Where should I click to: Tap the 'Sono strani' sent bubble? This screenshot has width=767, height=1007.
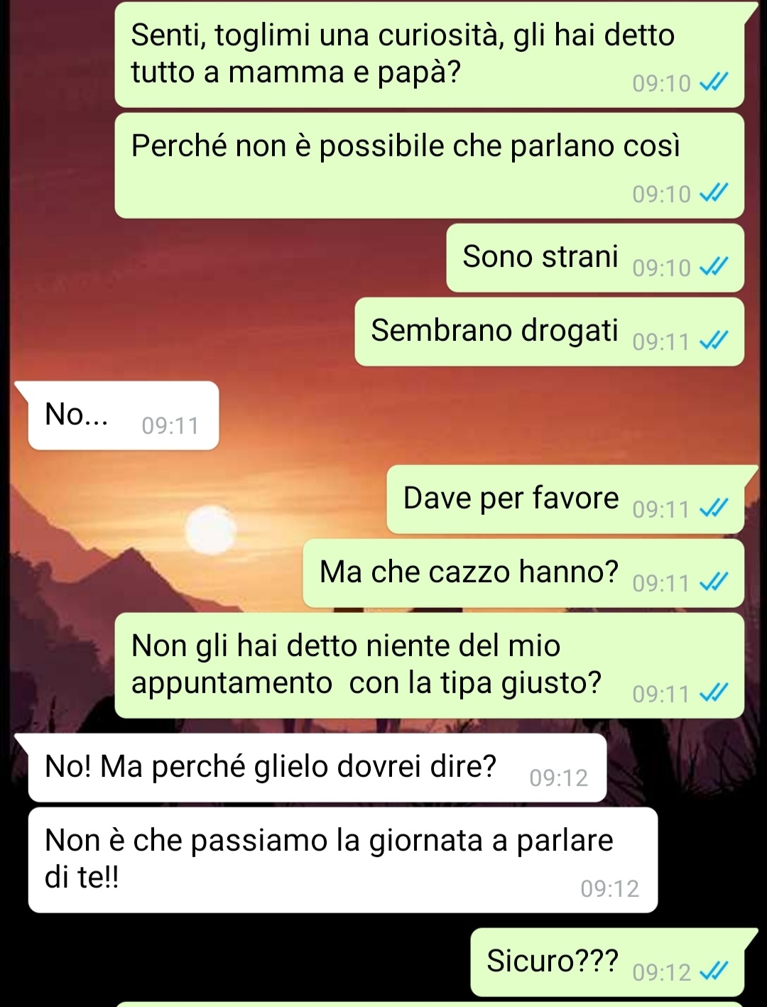pos(595,258)
